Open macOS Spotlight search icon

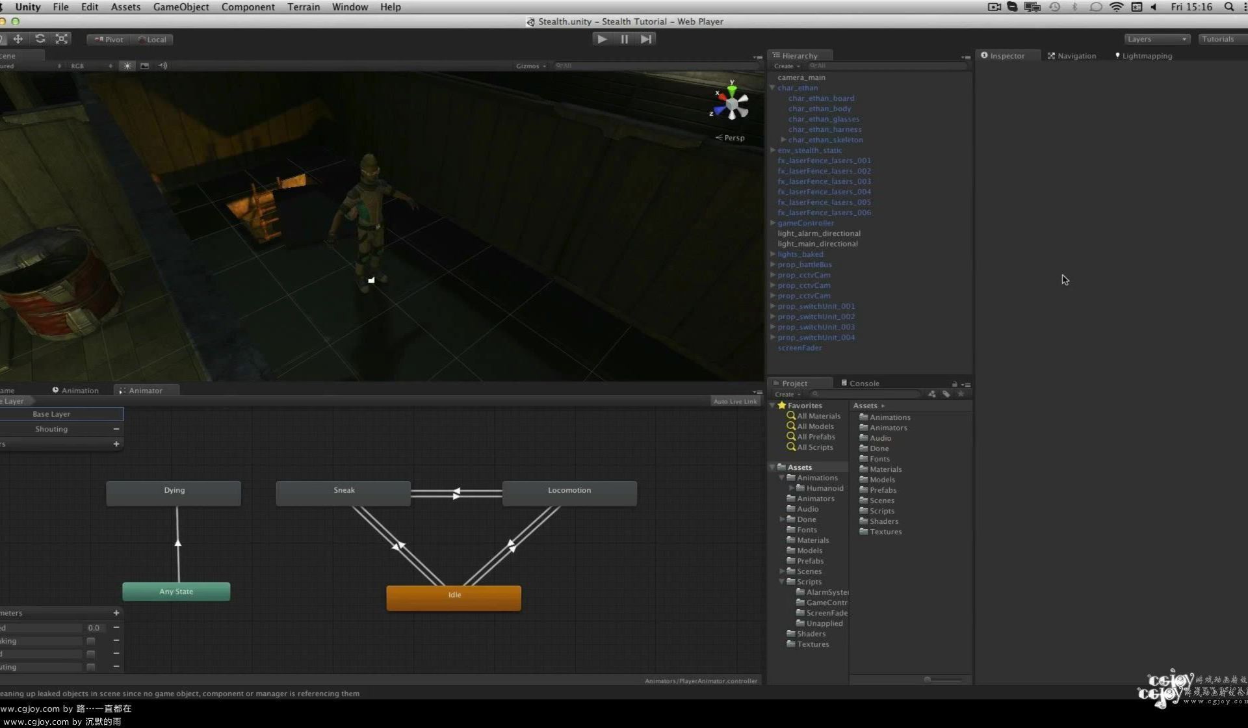1229,7
